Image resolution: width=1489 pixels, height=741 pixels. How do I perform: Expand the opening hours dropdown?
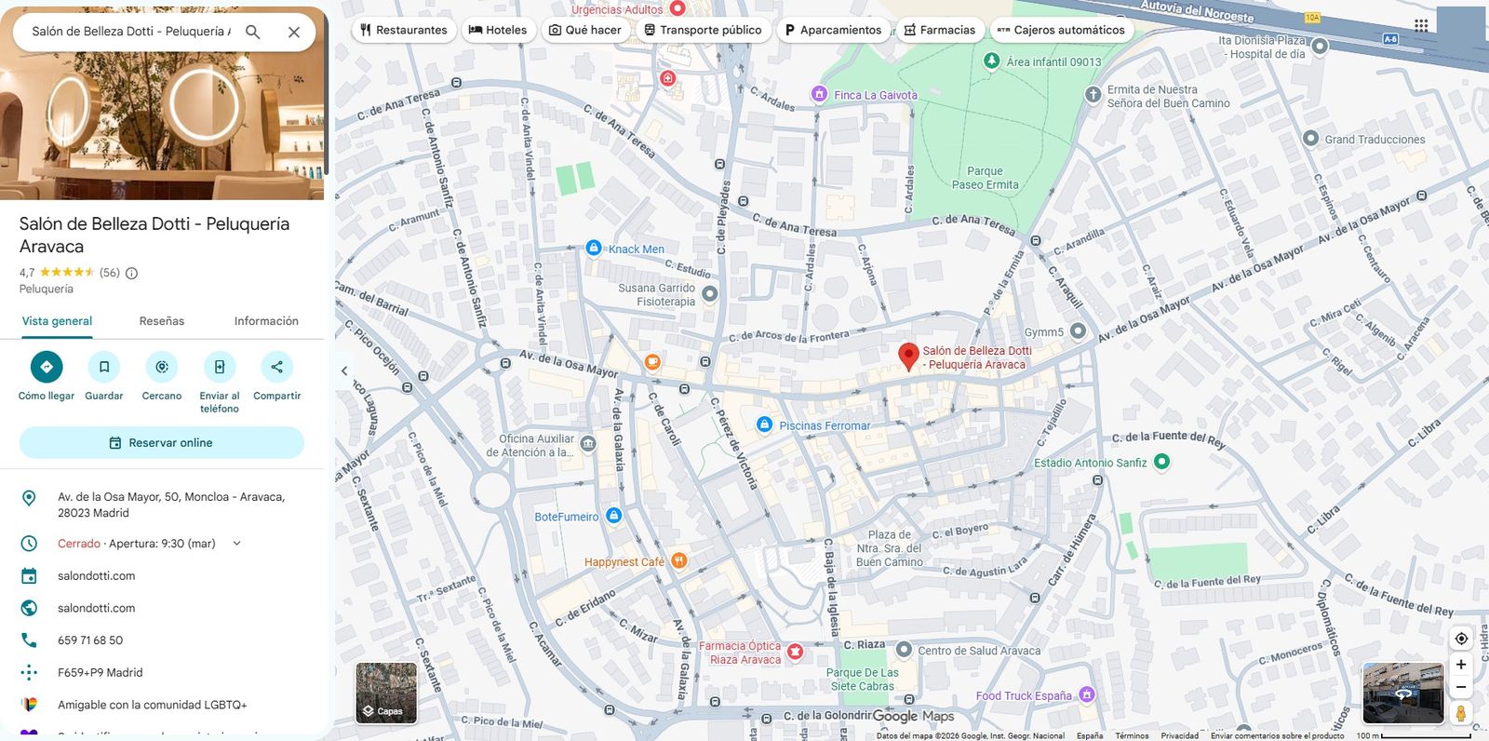pos(236,544)
